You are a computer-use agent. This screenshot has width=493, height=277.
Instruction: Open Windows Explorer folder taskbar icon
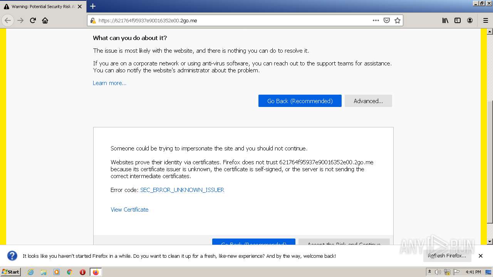click(x=44, y=272)
